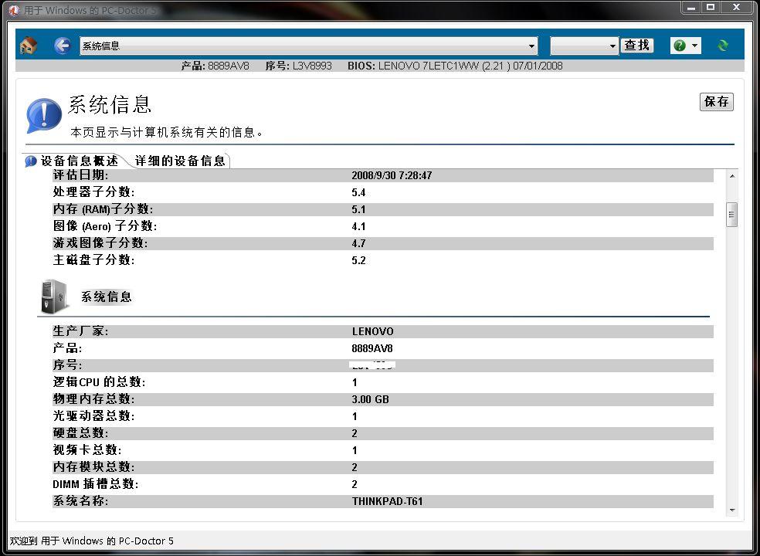Minimize the PC-Doctor window
The image size is (760, 556).
691,7
